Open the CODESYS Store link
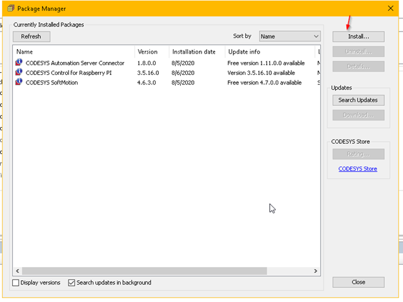The height and width of the screenshot is (302, 403). point(358,168)
